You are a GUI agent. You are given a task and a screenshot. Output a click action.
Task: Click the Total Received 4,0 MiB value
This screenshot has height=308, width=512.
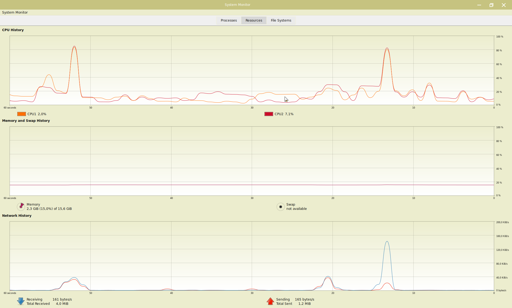click(62, 304)
